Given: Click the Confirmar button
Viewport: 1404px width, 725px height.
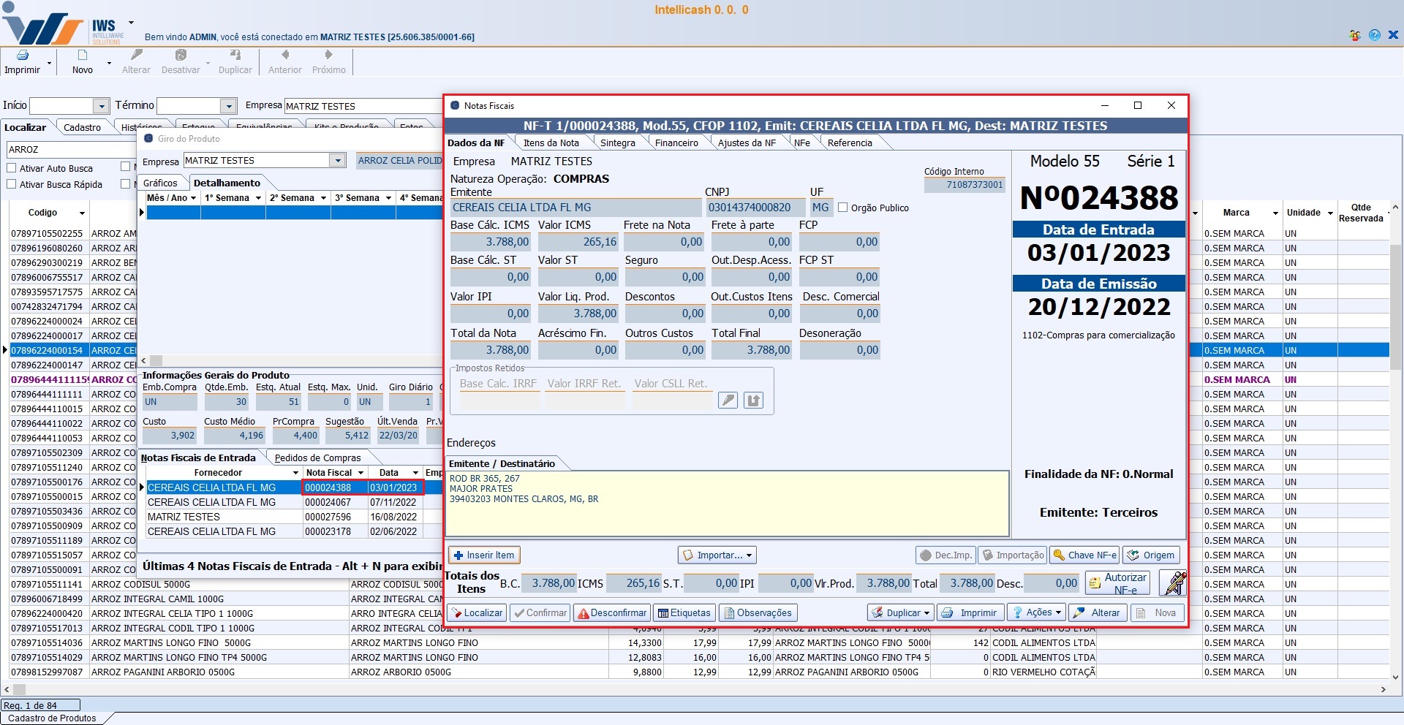Looking at the screenshot, I should [x=540, y=613].
